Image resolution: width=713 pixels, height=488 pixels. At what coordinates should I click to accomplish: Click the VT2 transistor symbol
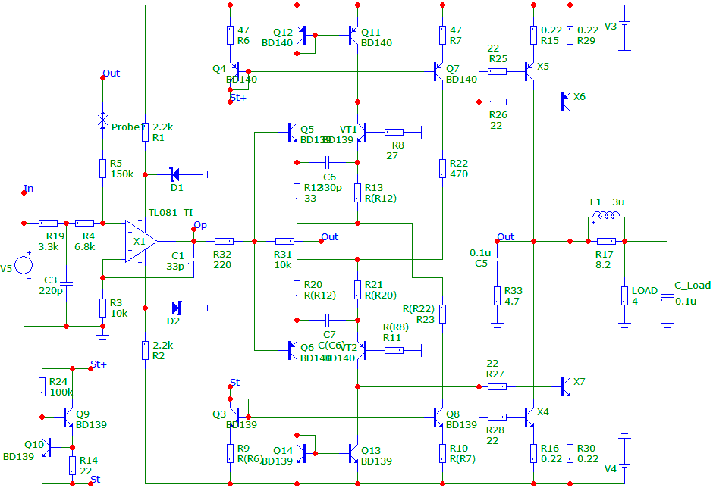pos(362,350)
